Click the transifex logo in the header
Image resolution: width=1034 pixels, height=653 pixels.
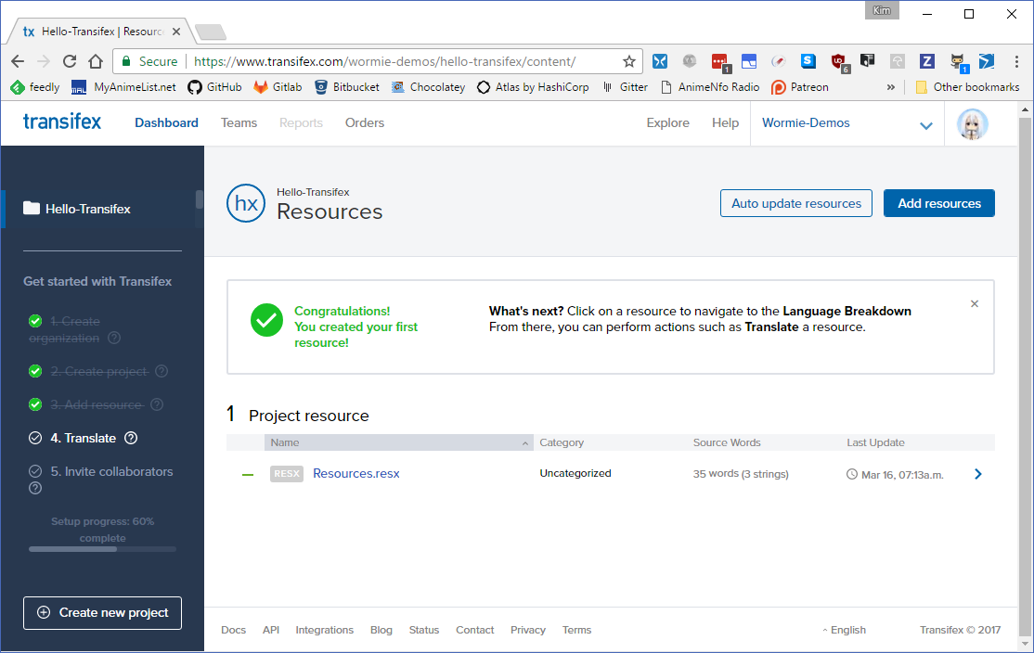coord(62,122)
